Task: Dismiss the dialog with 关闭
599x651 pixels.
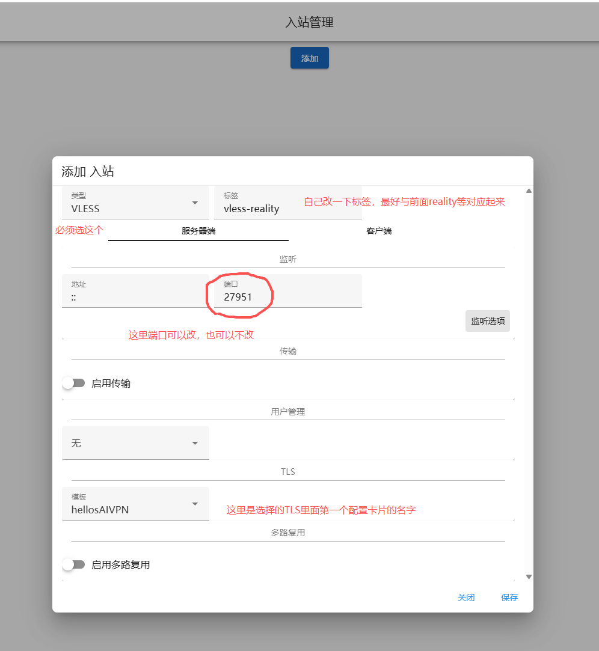Action: [x=466, y=598]
